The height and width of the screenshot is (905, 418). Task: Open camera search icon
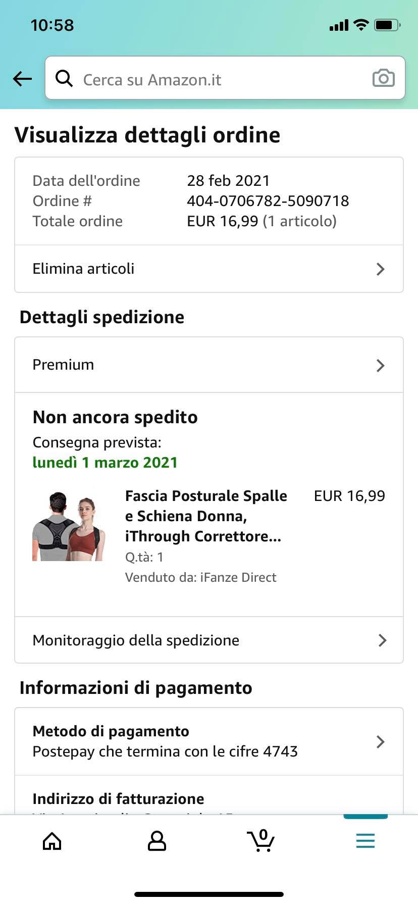tap(383, 78)
